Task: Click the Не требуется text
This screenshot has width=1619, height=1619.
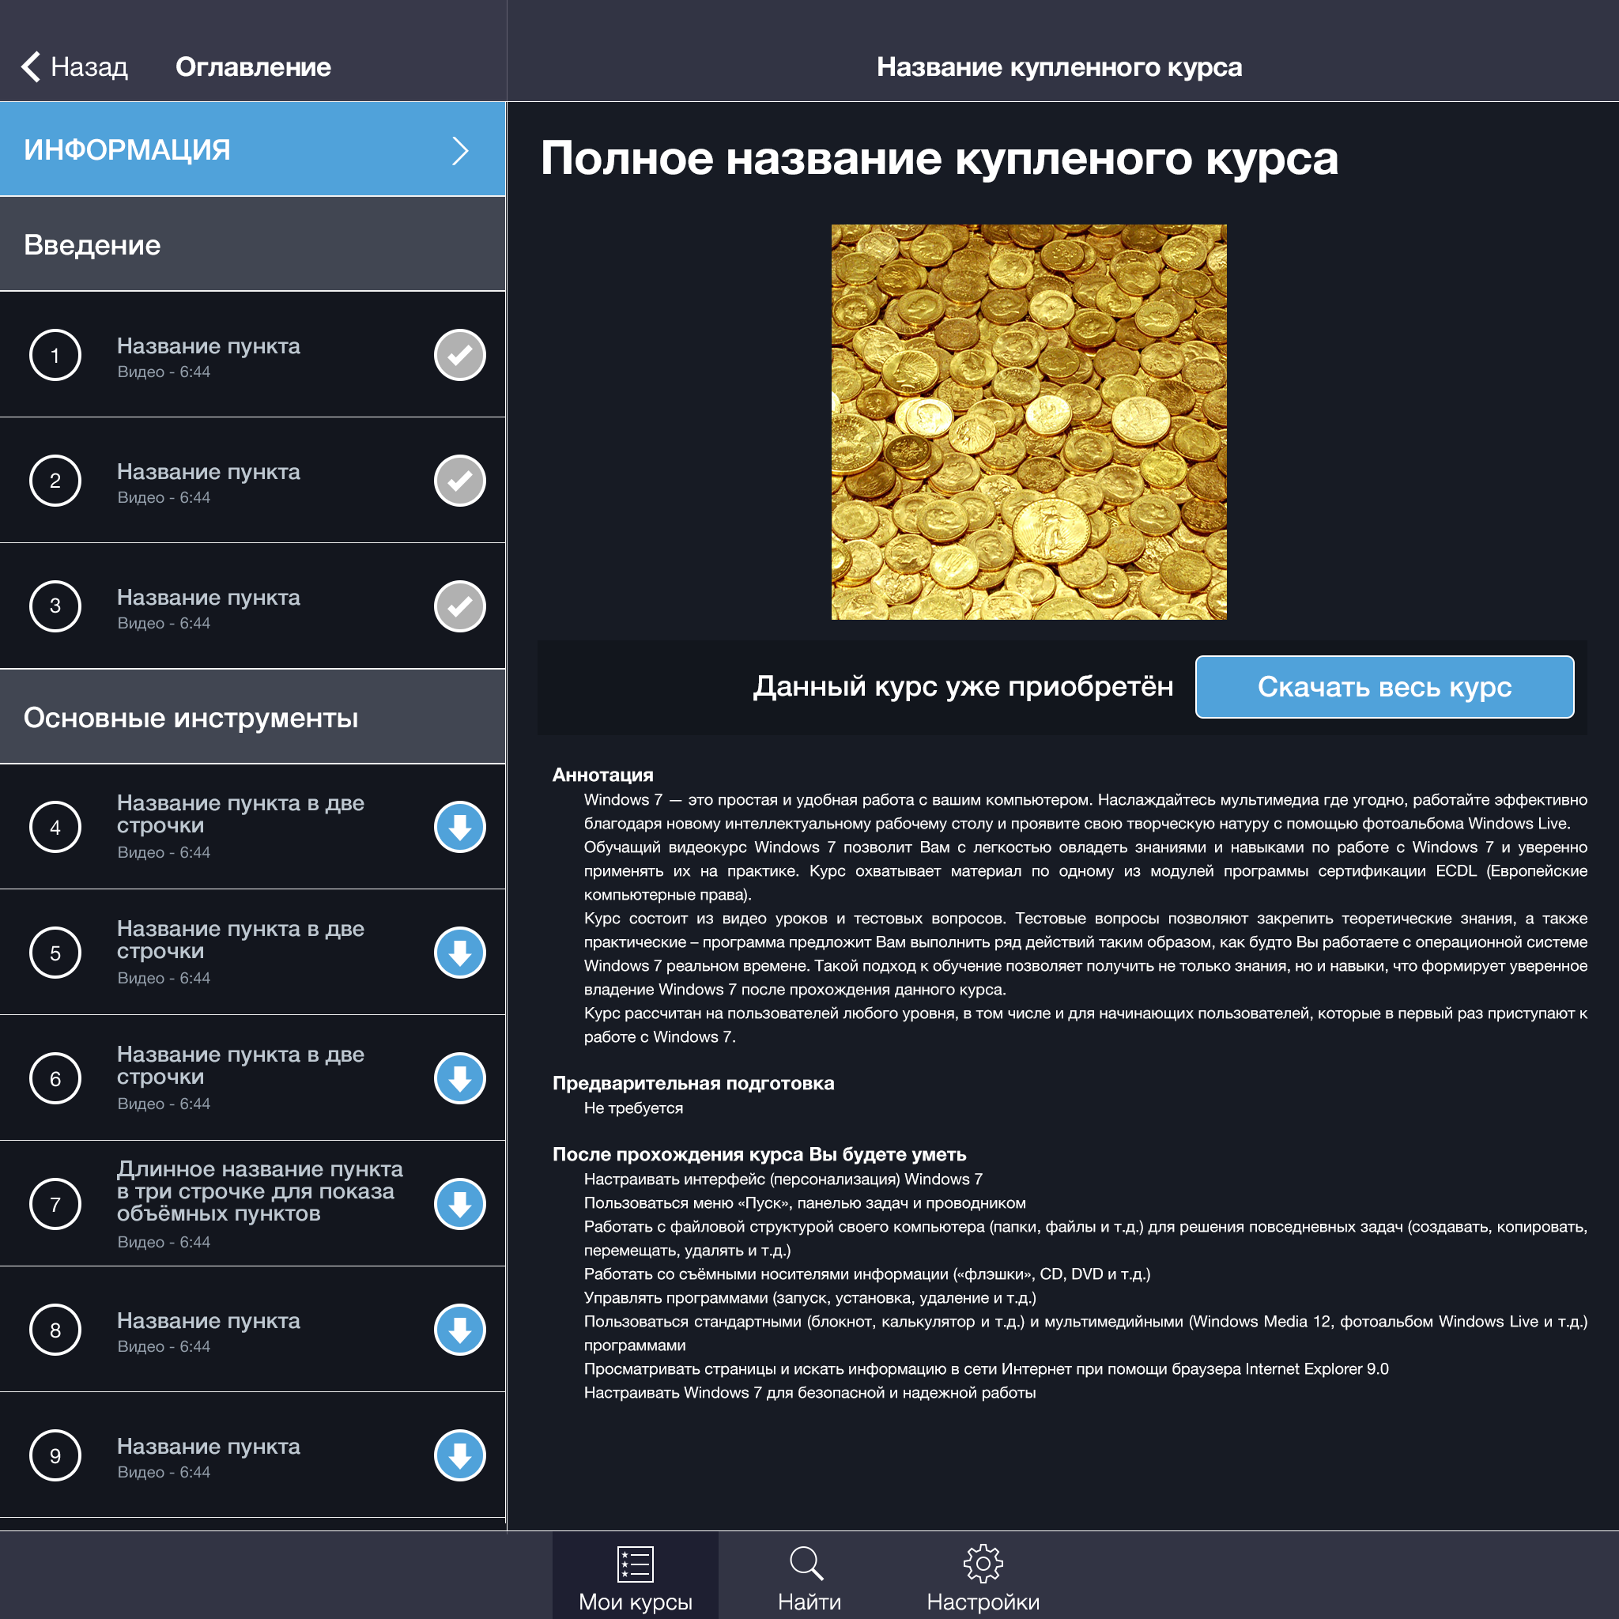Action: [x=632, y=1108]
